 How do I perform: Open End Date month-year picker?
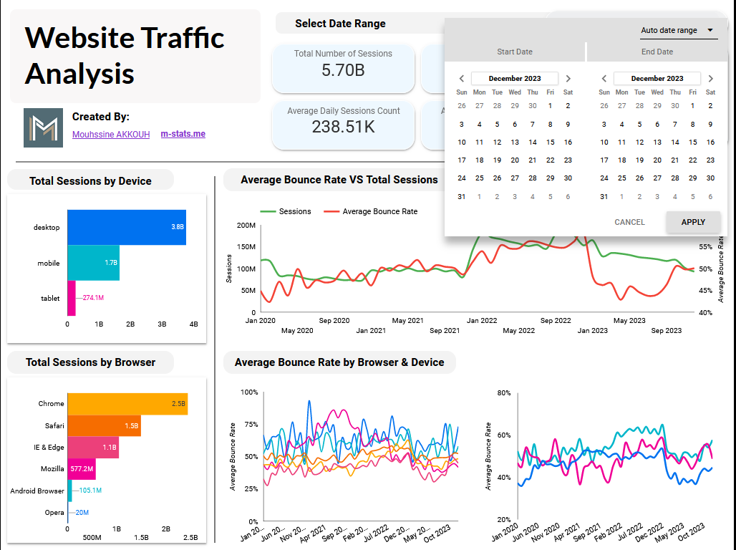pyautogui.click(x=657, y=79)
